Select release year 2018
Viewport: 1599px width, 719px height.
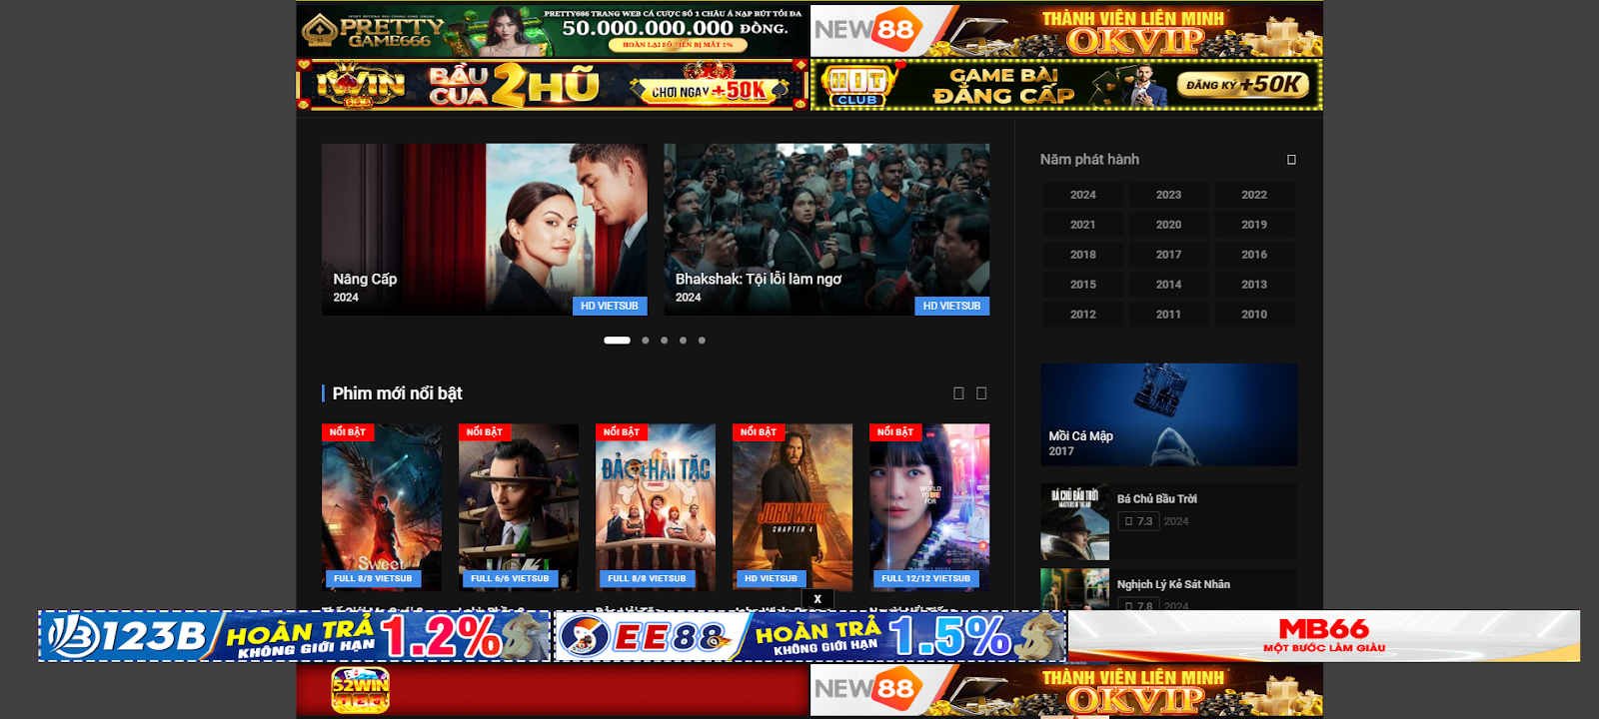click(1083, 255)
